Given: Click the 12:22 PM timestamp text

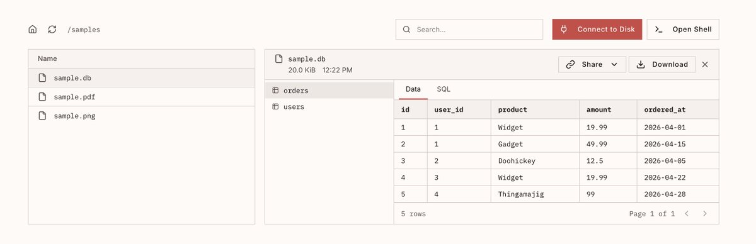Looking at the screenshot, I should pyautogui.click(x=338, y=70).
